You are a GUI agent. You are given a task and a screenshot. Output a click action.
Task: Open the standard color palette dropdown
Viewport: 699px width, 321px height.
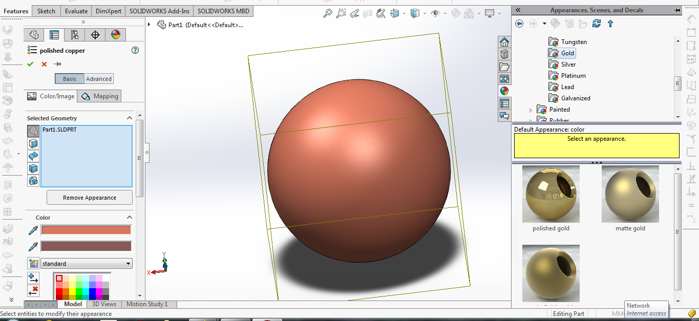(86, 263)
